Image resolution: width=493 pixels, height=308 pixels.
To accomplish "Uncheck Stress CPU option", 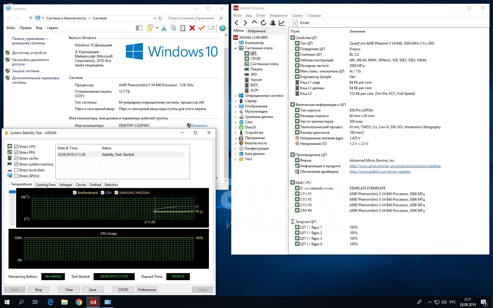I will [x=16, y=147].
